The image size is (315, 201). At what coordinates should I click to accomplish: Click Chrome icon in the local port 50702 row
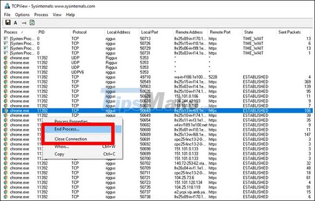[x=6, y=163]
